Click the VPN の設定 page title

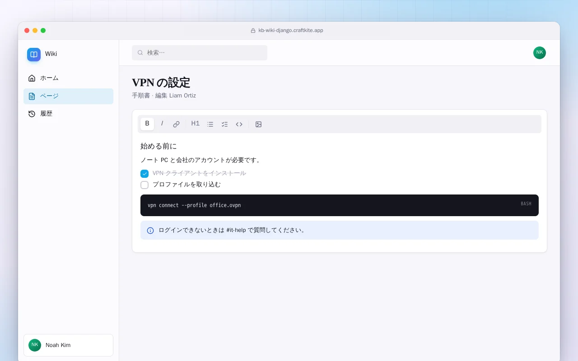click(x=161, y=83)
